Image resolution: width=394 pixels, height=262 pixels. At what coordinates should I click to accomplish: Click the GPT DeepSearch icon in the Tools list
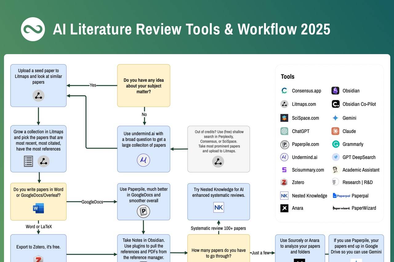click(336, 157)
